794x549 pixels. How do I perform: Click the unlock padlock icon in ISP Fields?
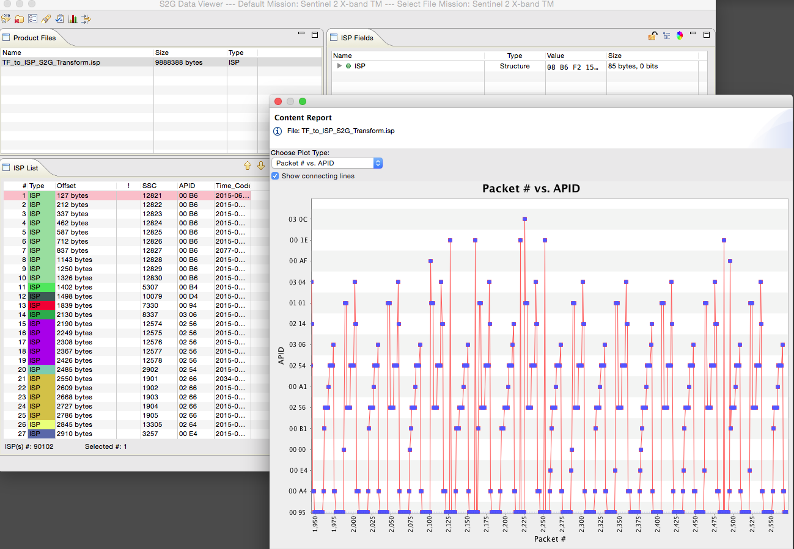click(x=653, y=36)
